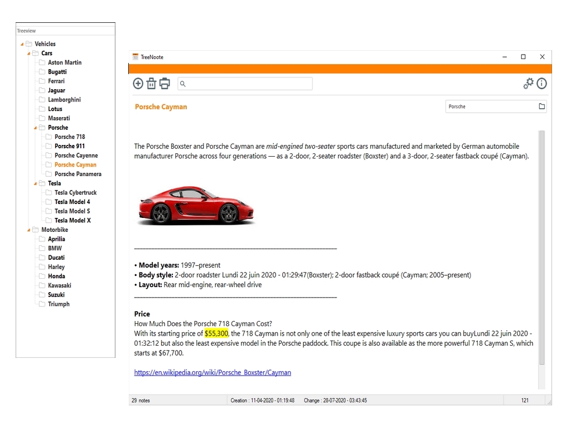Select Bugatti in the tree
The image size is (571, 427).
57,72
